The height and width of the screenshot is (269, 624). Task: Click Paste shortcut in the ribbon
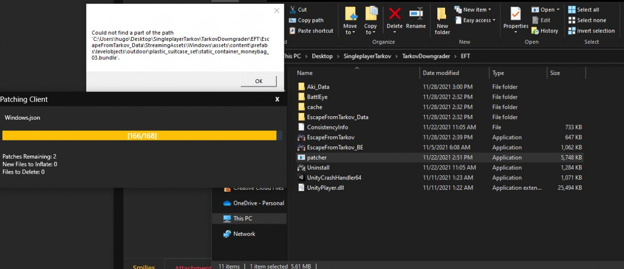coord(311,31)
